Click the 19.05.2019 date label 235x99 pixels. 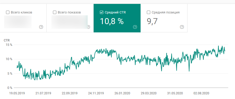pyautogui.click(x=17, y=93)
